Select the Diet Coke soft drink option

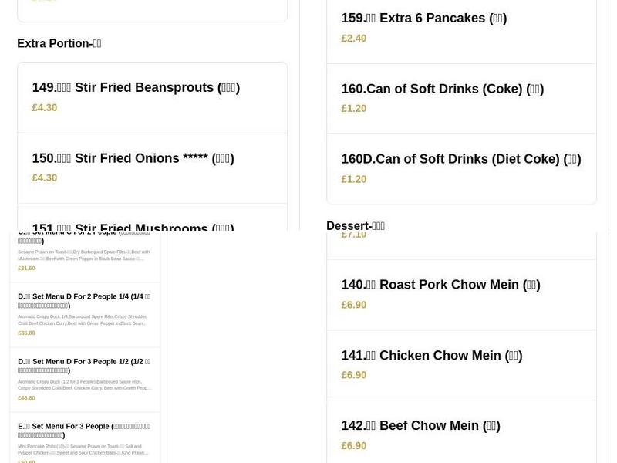click(460, 159)
